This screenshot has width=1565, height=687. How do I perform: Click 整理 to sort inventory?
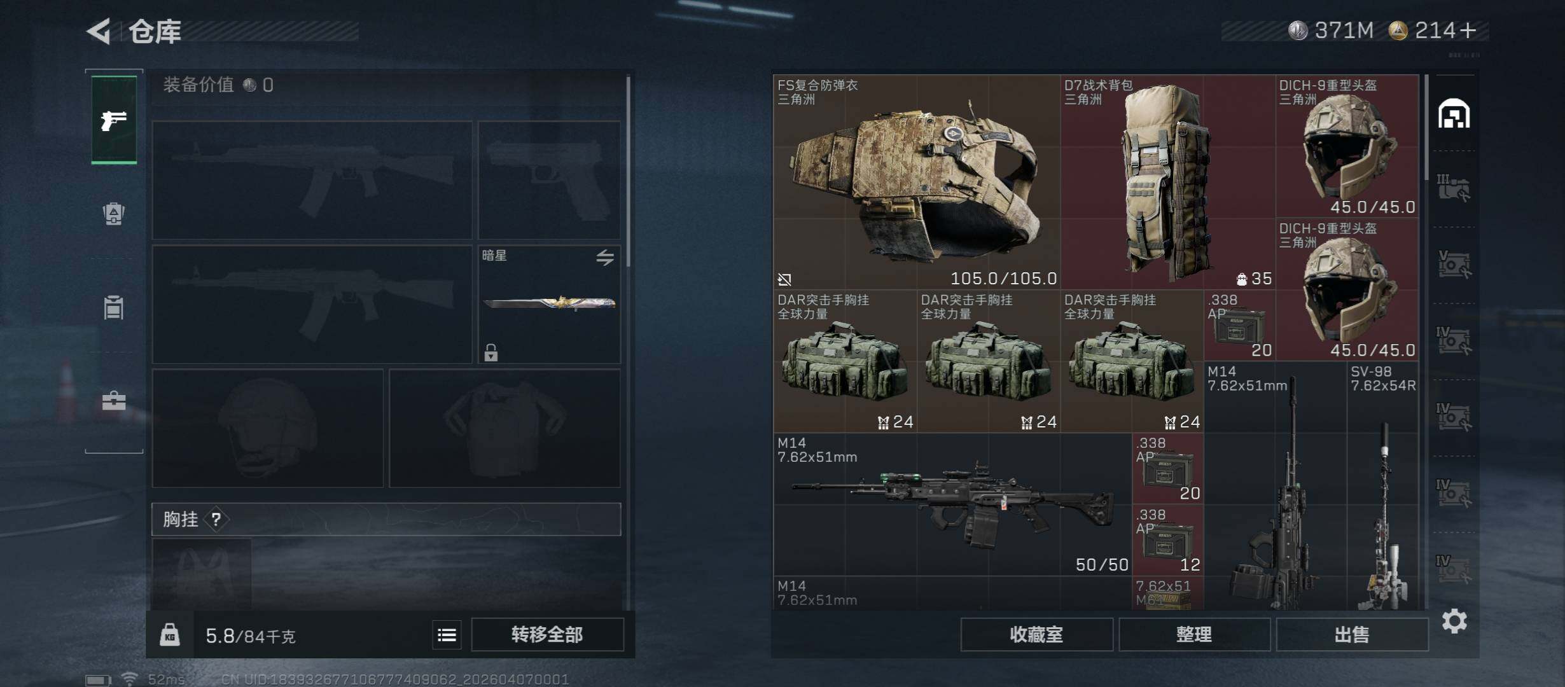[1194, 635]
